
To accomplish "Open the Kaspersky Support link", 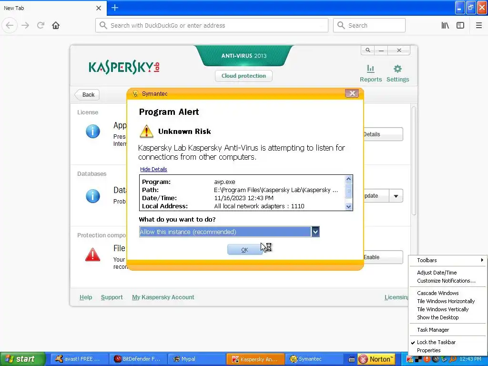I will (112, 297).
